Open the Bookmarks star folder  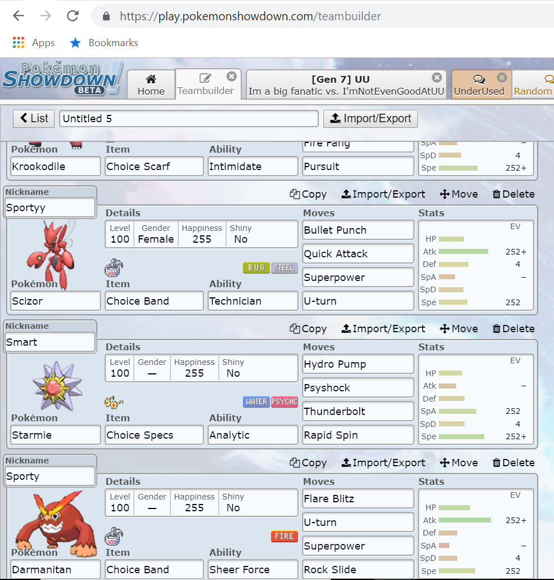click(x=104, y=43)
